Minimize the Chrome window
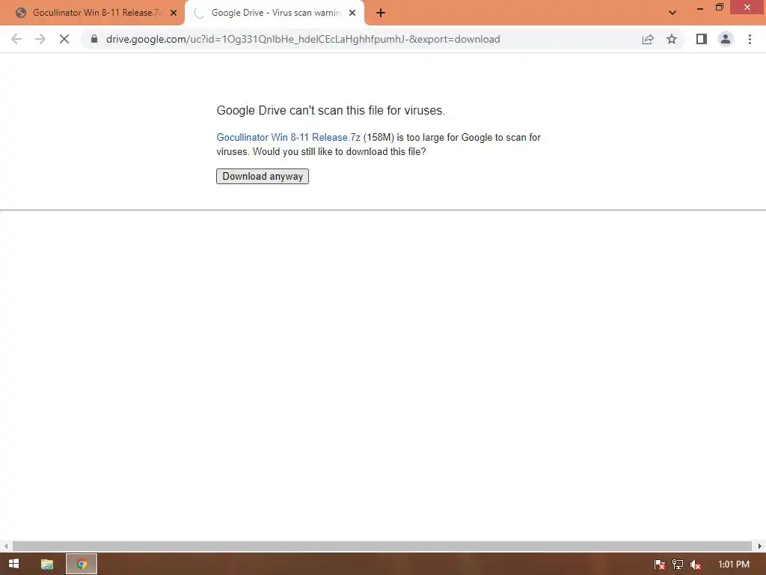The image size is (766, 575). [x=700, y=7]
